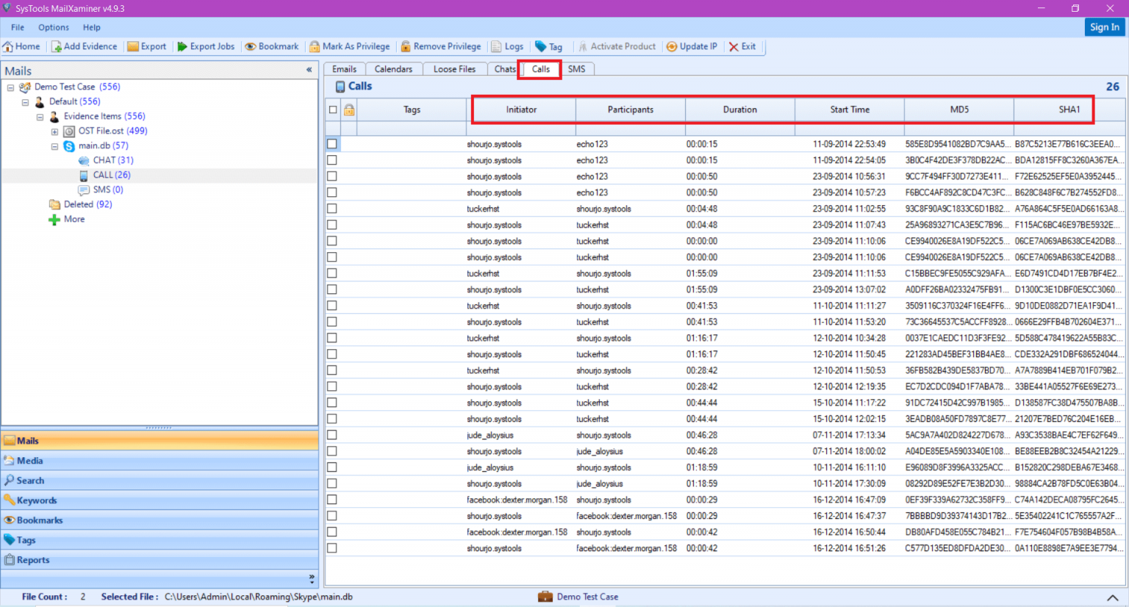1129x607 pixels.
Task: Click the Sign In button
Action: [x=1105, y=27]
